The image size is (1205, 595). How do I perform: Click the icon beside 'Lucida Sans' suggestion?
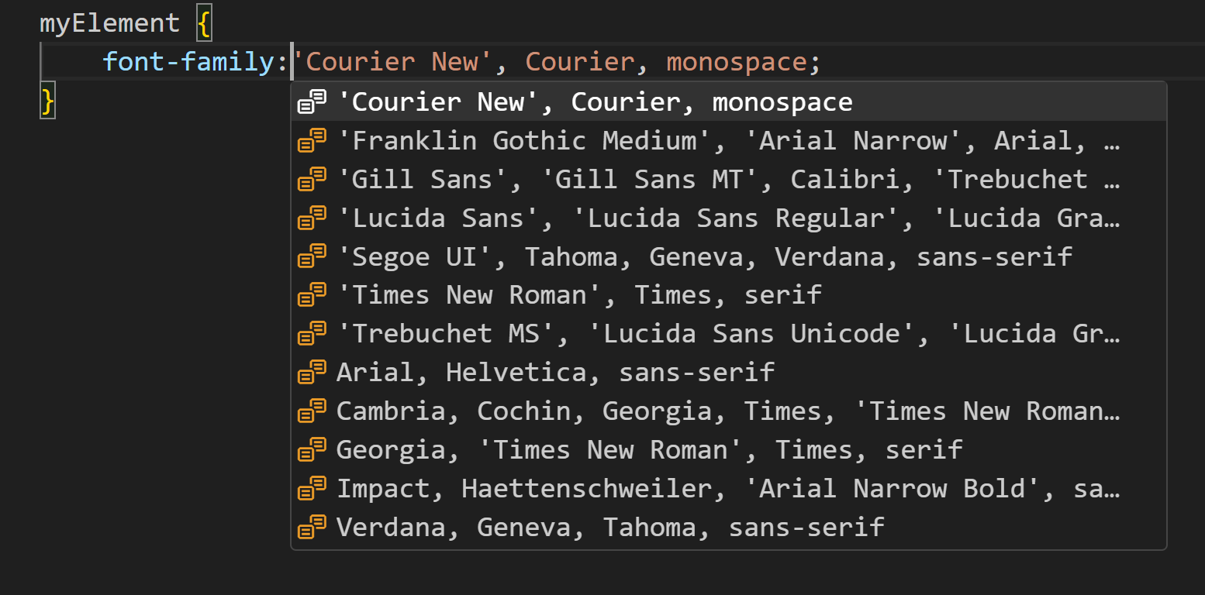pyautogui.click(x=312, y=218)
